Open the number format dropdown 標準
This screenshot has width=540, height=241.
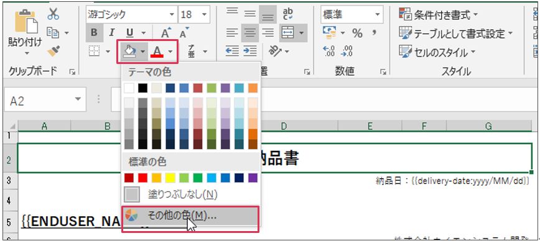tap(378, 14)
